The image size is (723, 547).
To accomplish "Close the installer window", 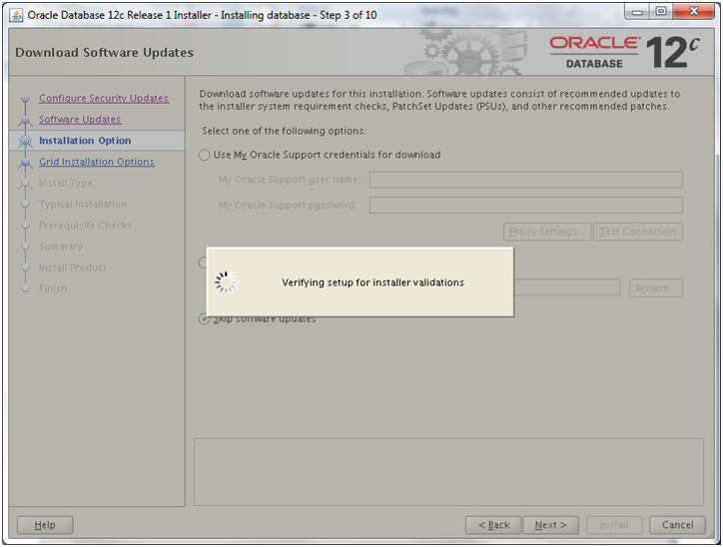I will (693, 12).
